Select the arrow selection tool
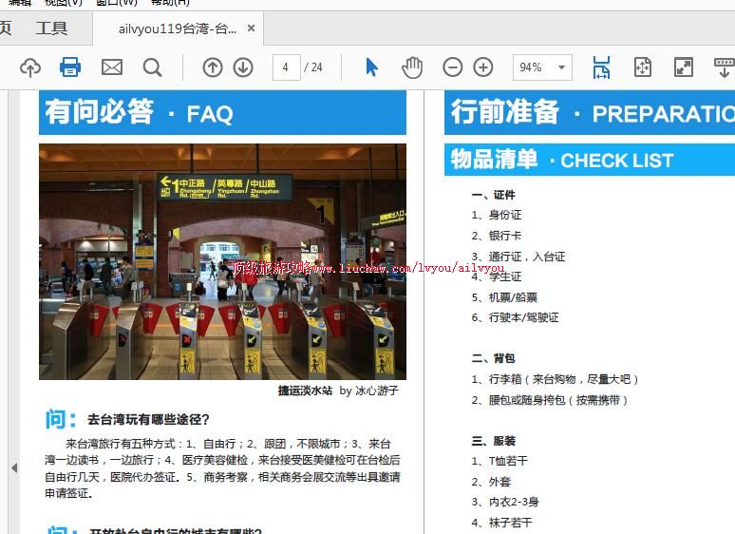 [x=371, y=67]
